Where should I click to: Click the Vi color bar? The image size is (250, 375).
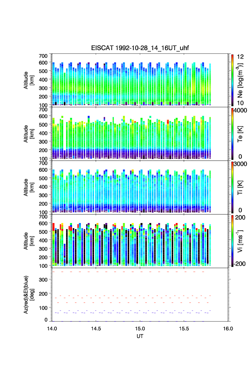tap(232, 241)
